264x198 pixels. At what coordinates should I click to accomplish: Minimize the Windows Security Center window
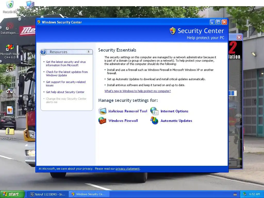tap(212, 22)
